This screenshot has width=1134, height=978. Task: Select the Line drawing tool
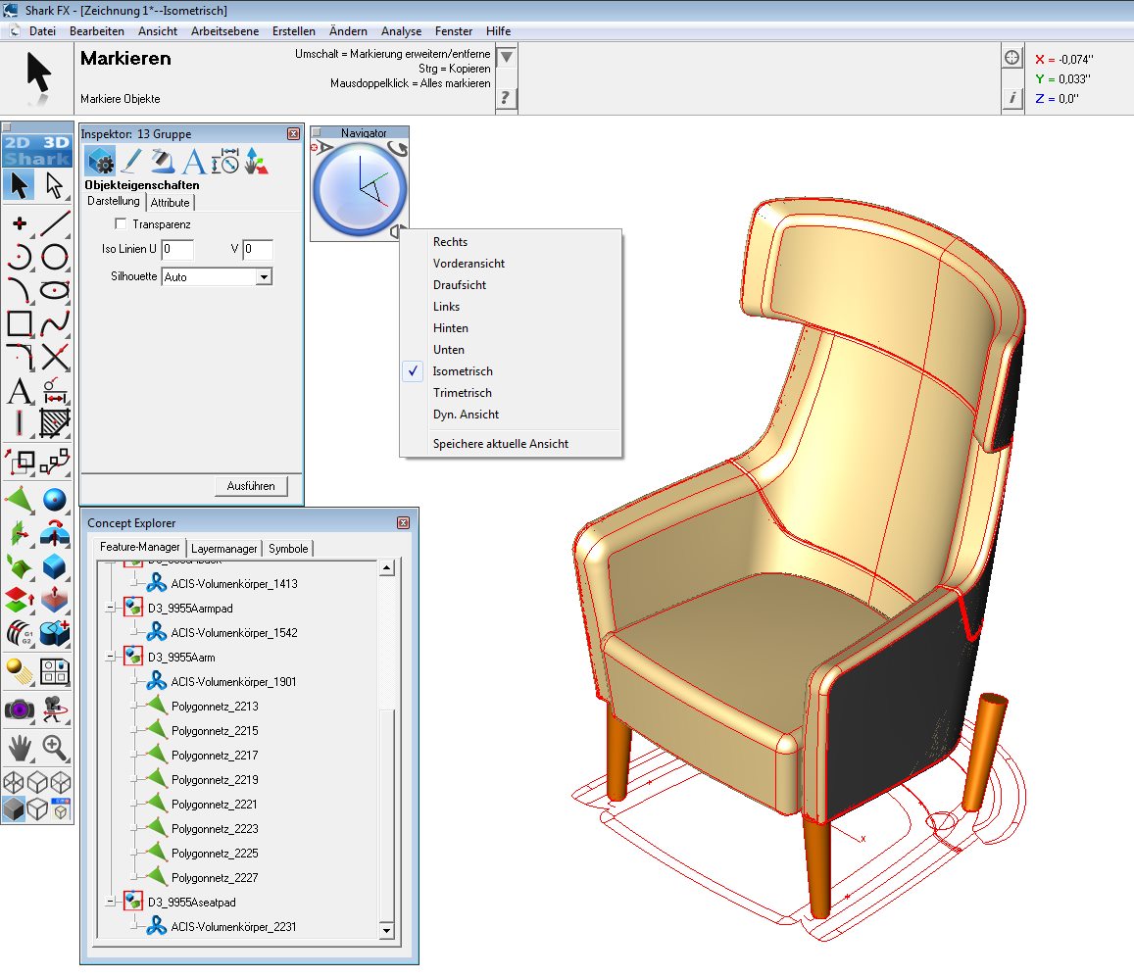[55, 222]
